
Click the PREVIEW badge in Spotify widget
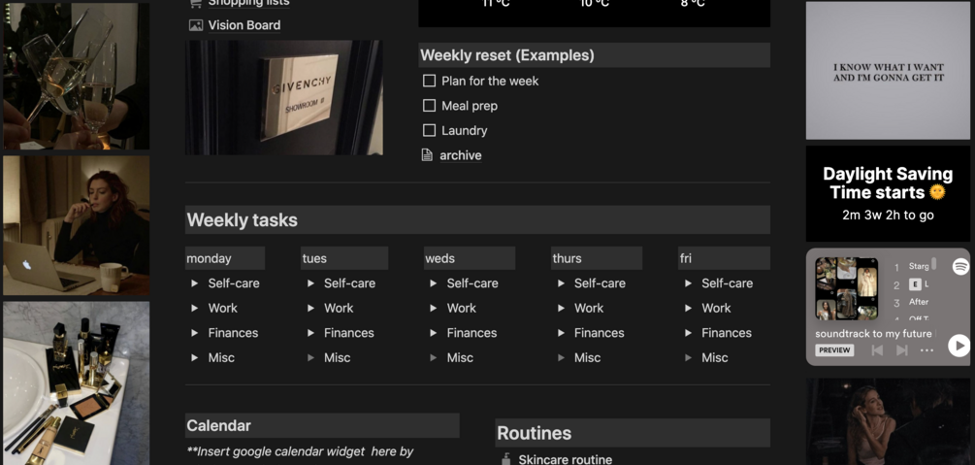(x=834, y=350)
